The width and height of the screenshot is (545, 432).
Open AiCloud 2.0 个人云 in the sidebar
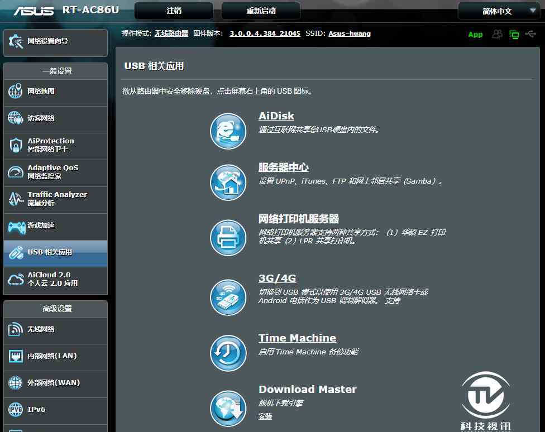point(56,280)
